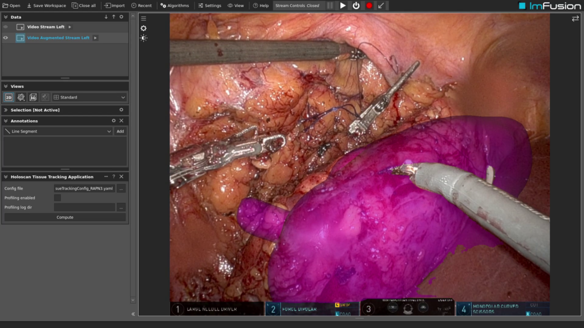Open the Algorithms menu
The width and height of the screenshot is (584, 328).
(175, 6)
